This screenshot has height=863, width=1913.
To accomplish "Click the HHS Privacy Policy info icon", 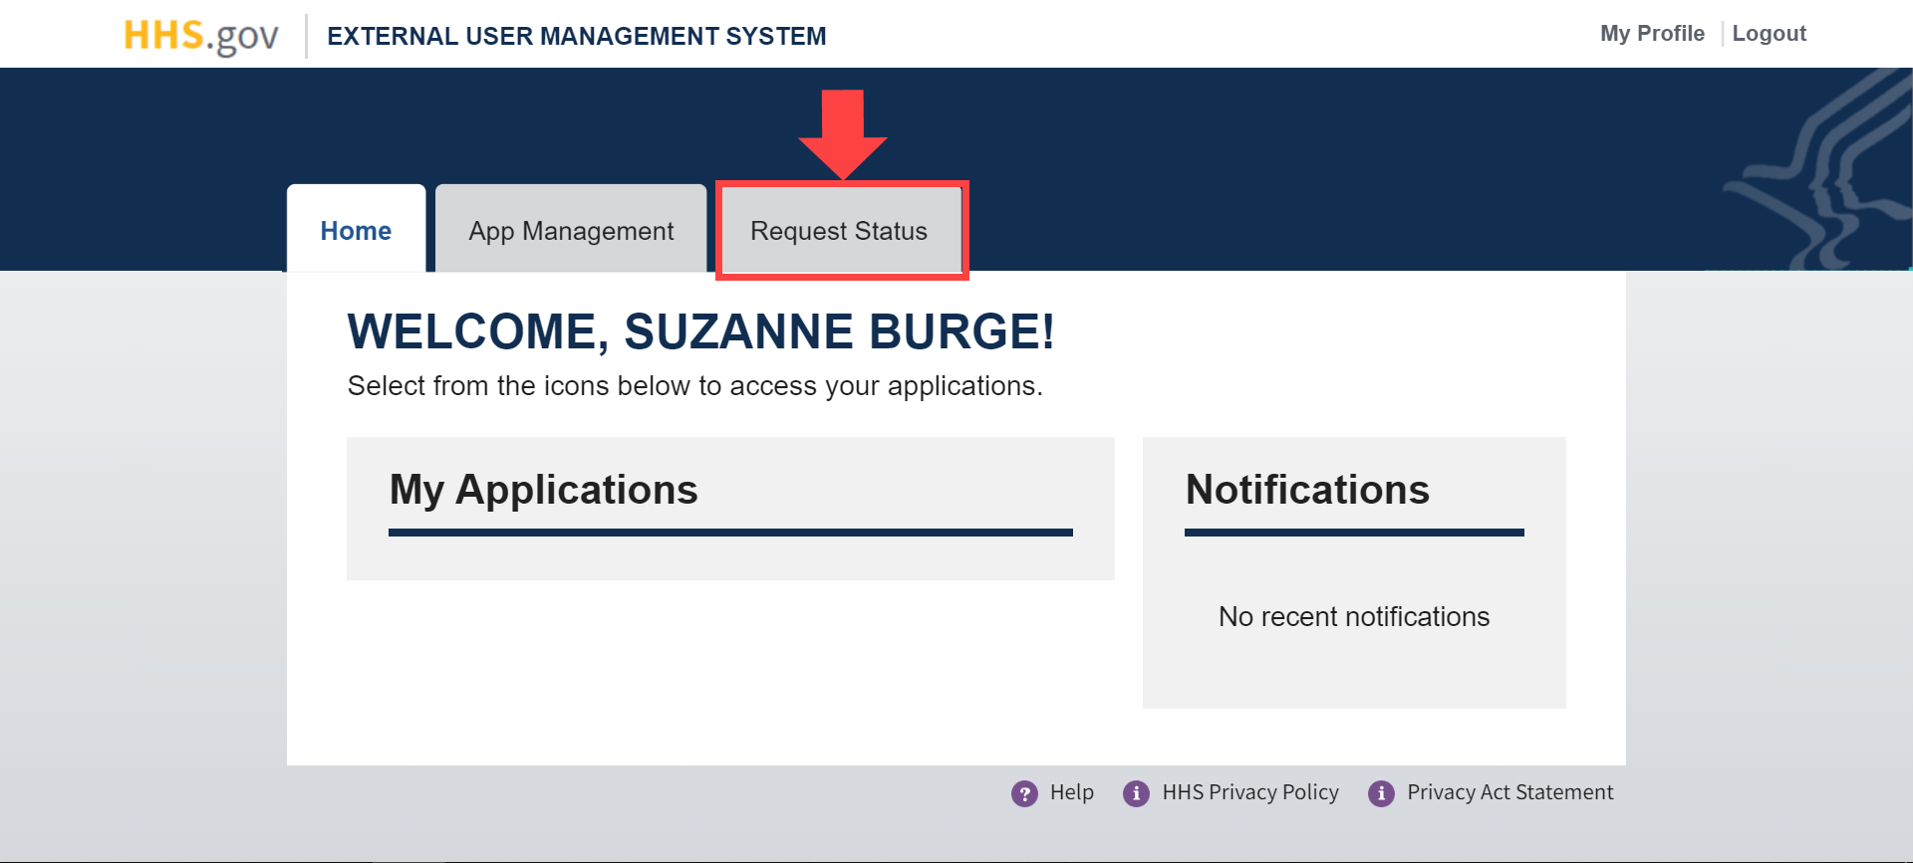I will (1136, 793).
